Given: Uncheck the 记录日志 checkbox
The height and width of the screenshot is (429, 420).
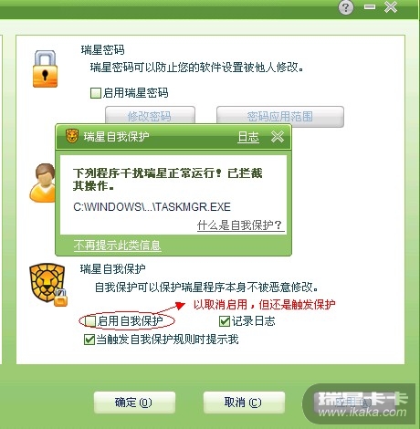Looking at the screenshot, I should click(x=225, y=321).
